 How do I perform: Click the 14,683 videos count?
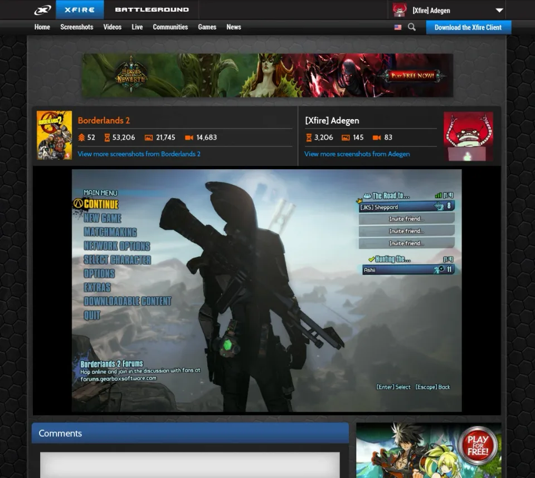tap(206, 137)
